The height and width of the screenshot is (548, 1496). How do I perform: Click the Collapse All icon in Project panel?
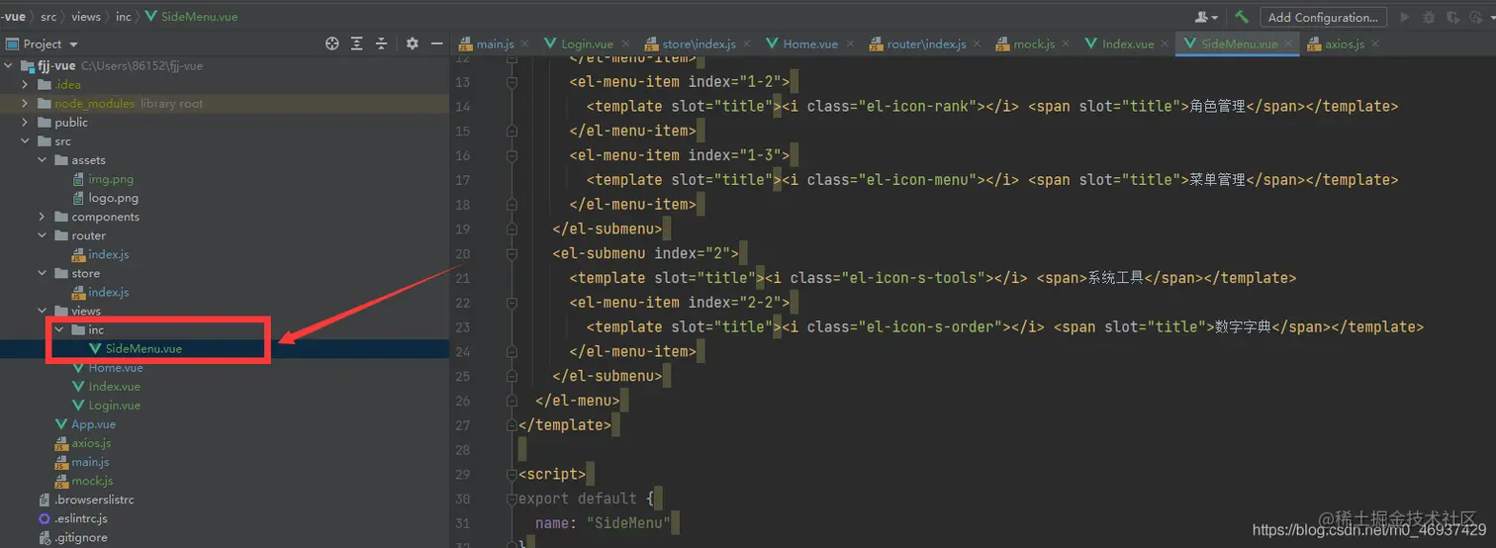click(381, 44)
